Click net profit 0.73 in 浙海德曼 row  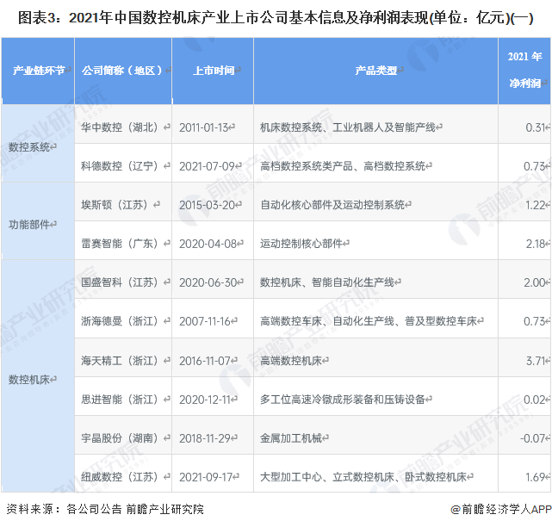tap(535, 321)
